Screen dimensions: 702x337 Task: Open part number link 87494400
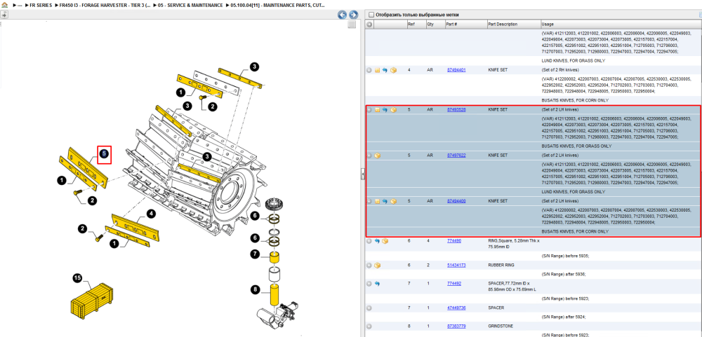tap(456, 201)
